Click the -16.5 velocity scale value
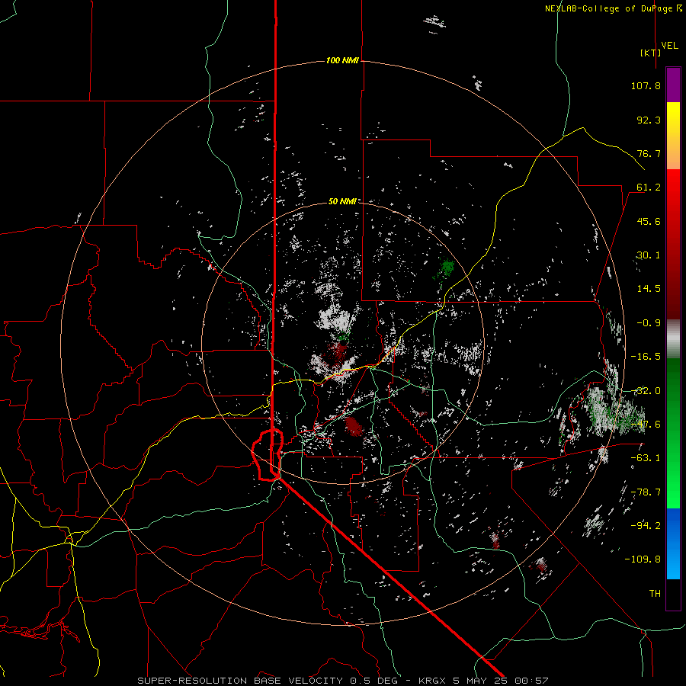686x686 pixels. (646, 357)
